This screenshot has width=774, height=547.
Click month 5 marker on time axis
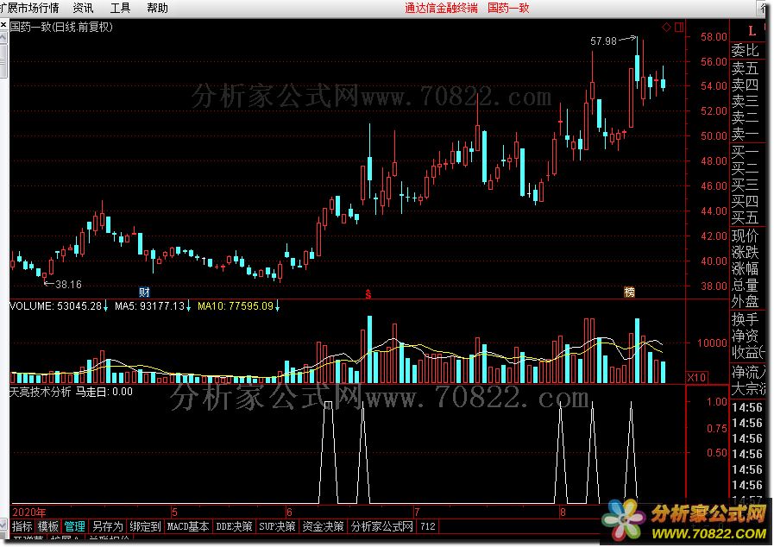[175, 512]
